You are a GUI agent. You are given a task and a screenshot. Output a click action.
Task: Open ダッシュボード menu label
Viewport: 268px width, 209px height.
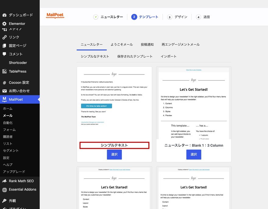click(21, 15)
